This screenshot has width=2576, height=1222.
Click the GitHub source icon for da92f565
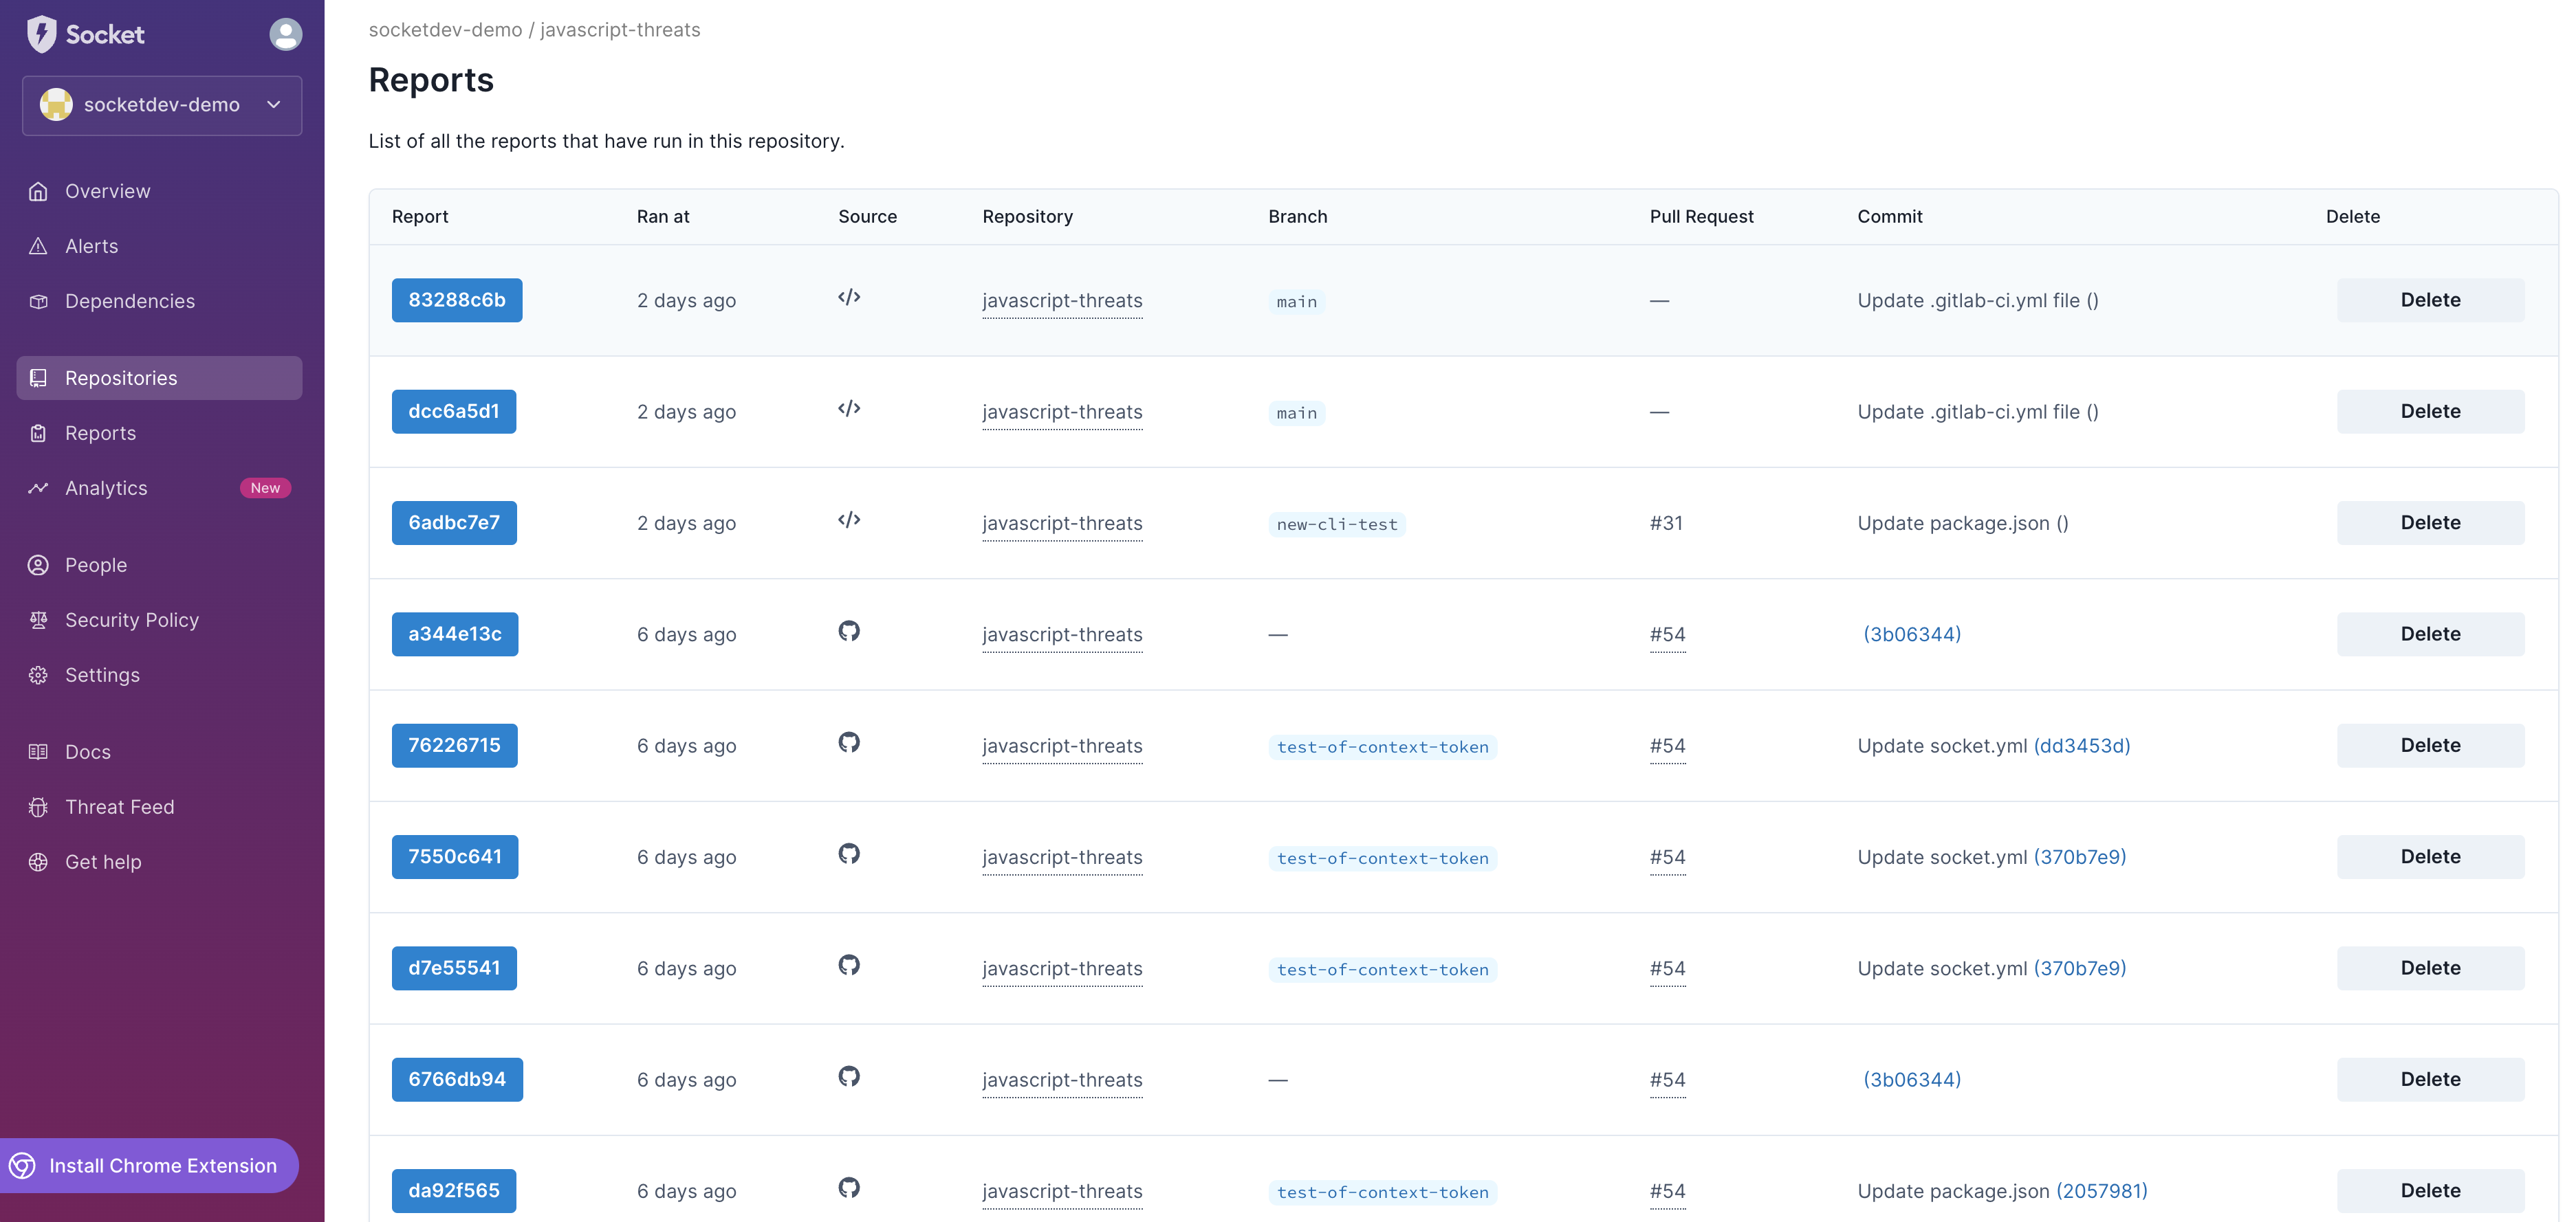coord(849,1187)
